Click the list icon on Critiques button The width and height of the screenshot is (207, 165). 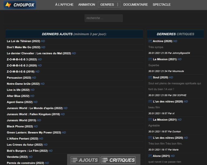click(x=105, y=160)
